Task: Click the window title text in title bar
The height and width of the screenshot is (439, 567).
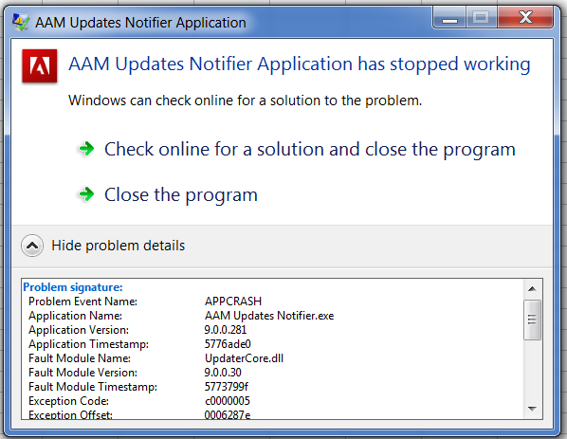Action: click(140, 23)
